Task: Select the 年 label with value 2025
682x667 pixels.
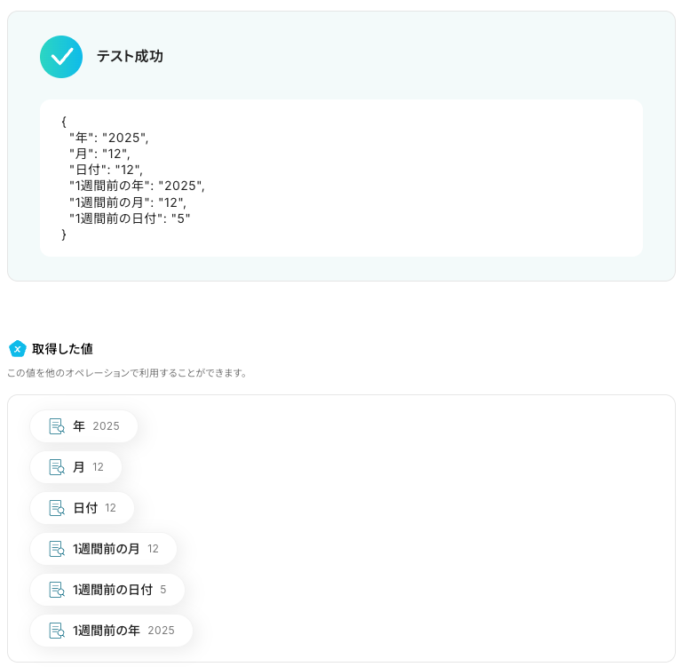Action: (79, 426)
